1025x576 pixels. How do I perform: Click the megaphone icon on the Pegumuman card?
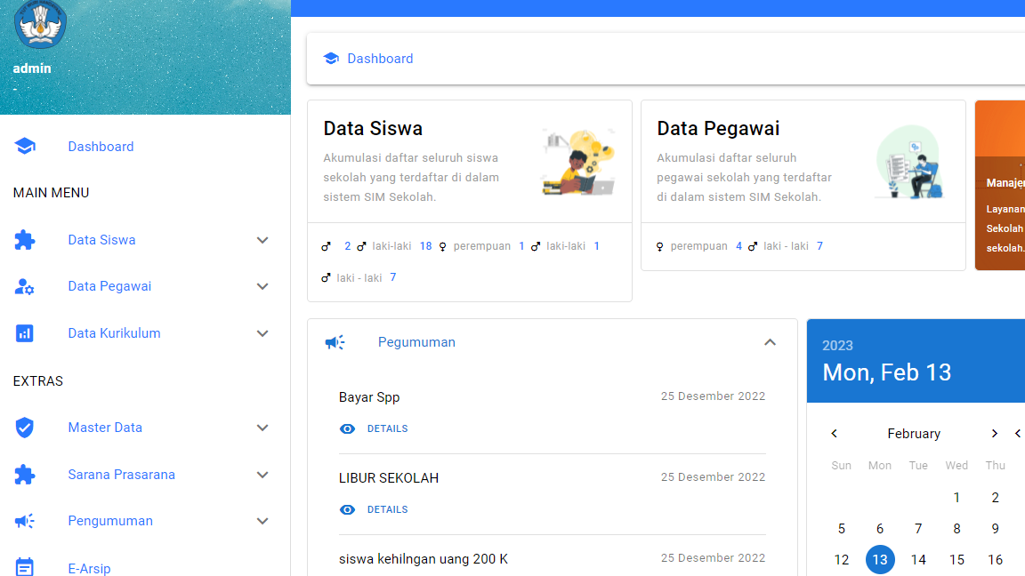pyautogui.click(x=335, y=341)
